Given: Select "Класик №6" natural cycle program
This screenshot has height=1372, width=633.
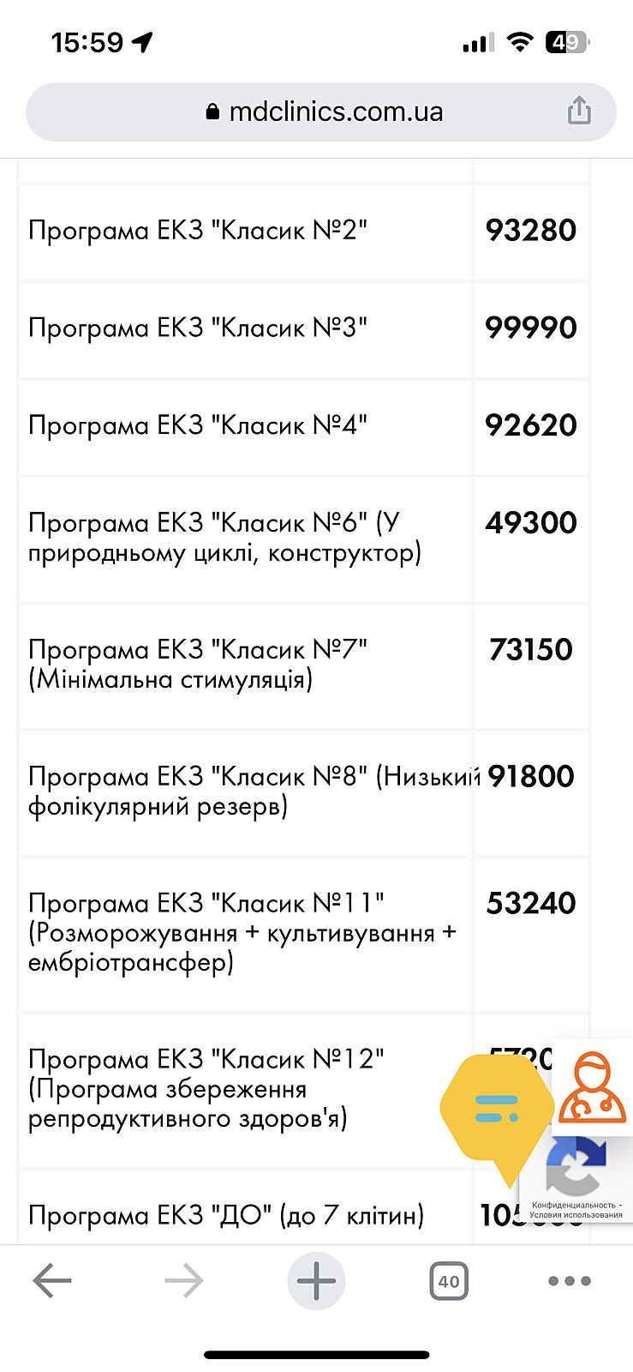Looking at the screenshot, I should click(224, 538).
